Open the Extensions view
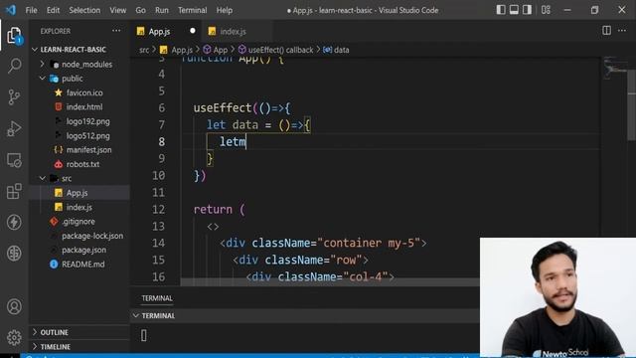Screen dimensions: 636x358 [x=14, y=191]
